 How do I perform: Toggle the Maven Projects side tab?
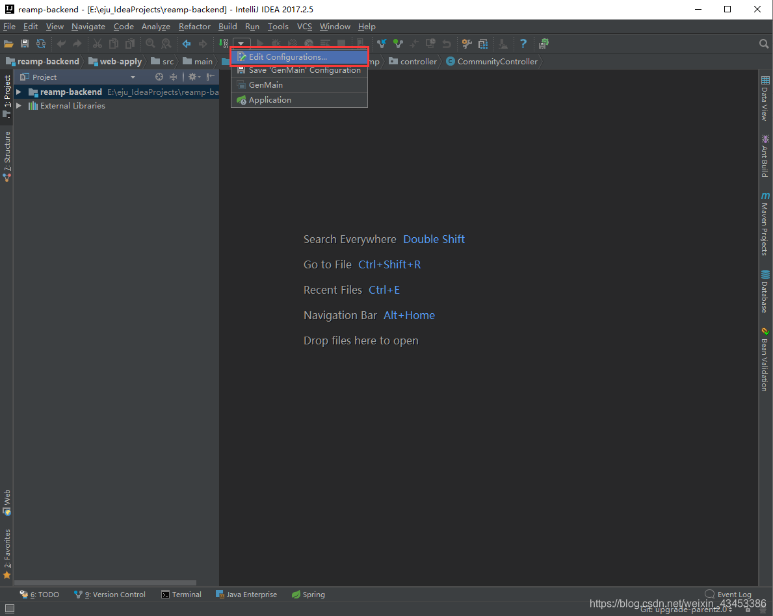[x=765, y=224]
